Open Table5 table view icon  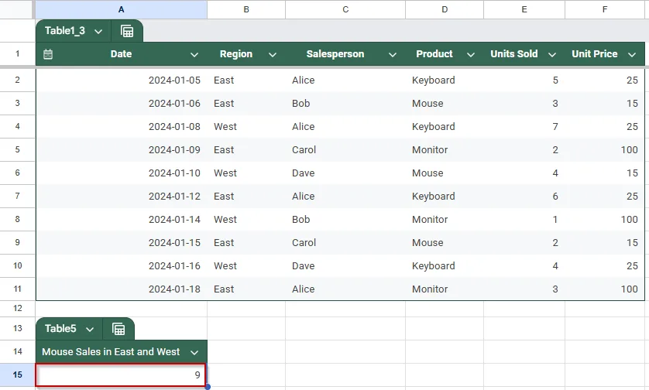pyautogui.click(x=118, y=329)
